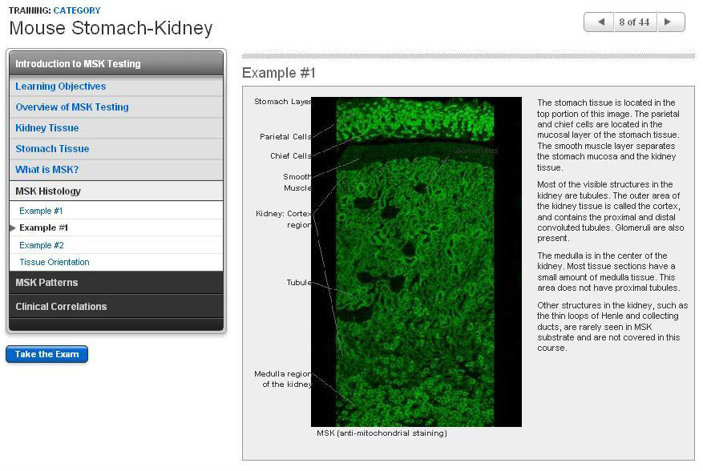703x471 pixels.
Task: Go to the previous page arrow
Action: pyautogui.click(x=599, y=22)
